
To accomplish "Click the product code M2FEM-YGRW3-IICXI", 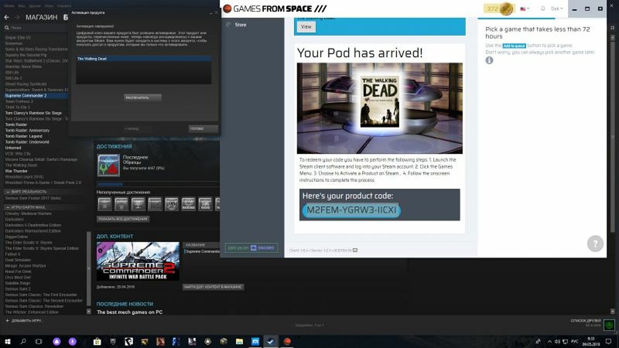I will pyautogui.click(x=351, y=210).
